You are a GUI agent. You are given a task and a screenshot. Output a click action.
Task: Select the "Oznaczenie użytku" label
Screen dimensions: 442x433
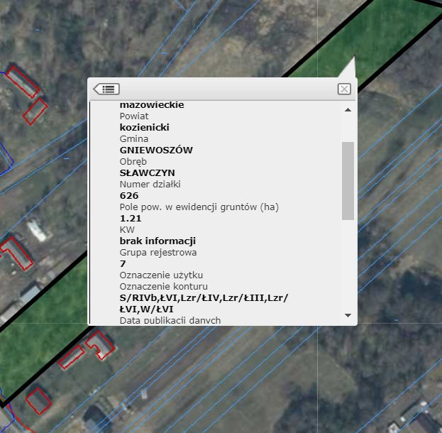click(161, 275)
